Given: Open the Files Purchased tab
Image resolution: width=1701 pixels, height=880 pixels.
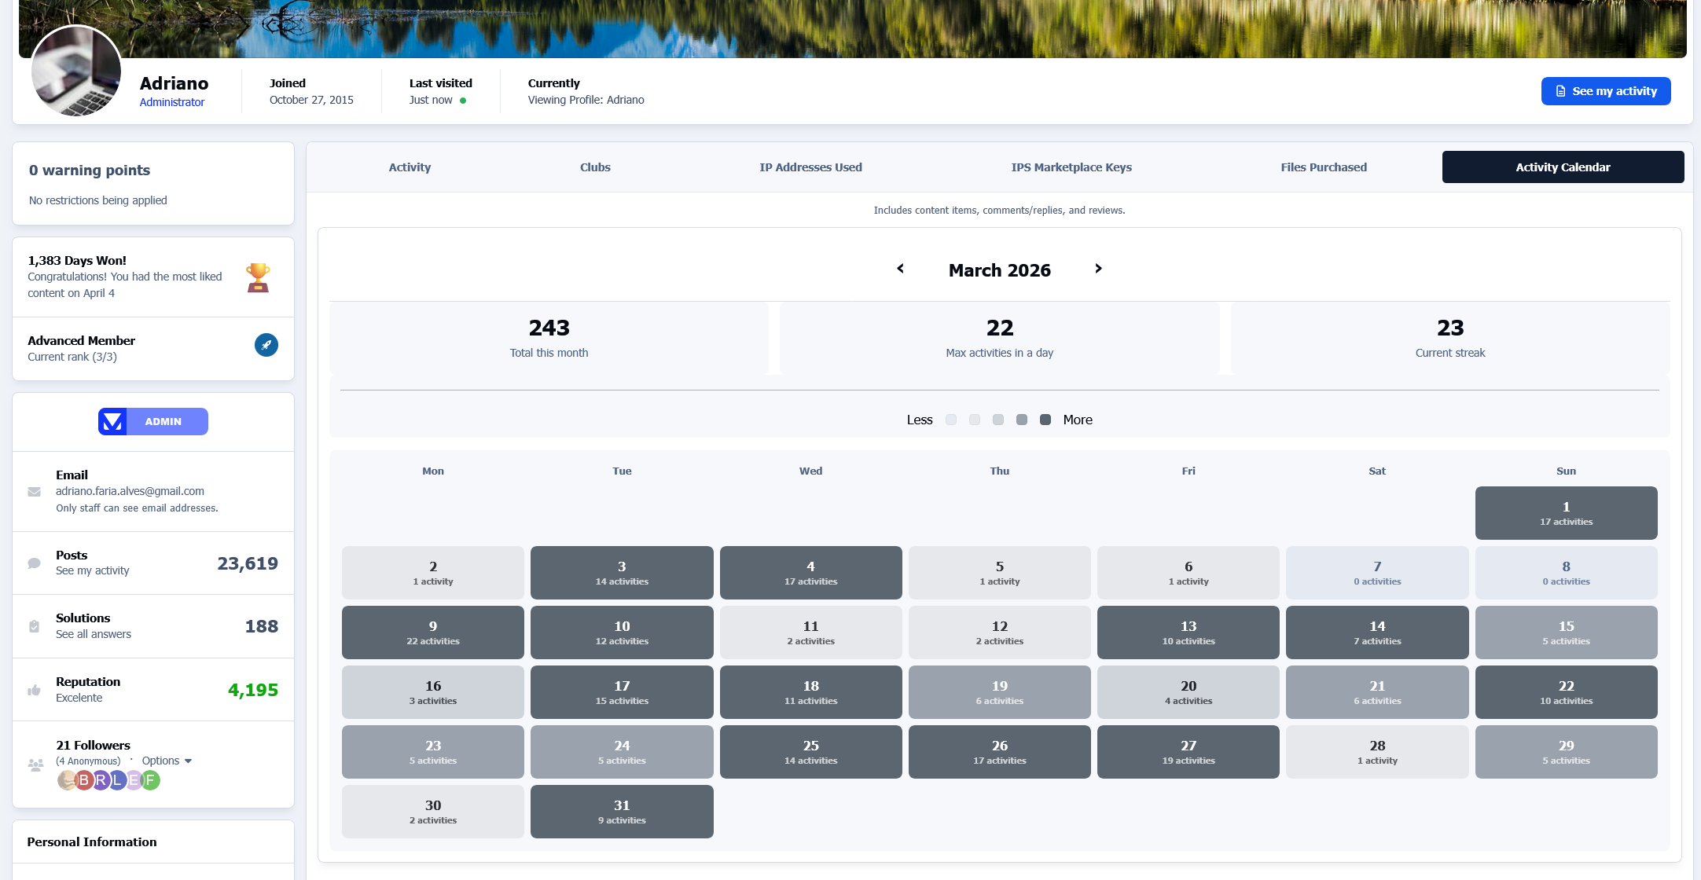Looking at the screenshot, I should coord(1323,167).
